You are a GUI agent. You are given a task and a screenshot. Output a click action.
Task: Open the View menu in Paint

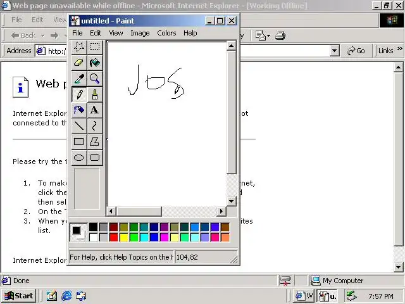(116, 33)
